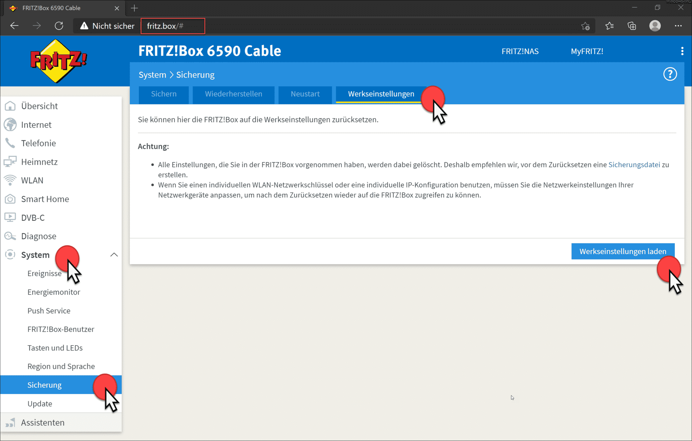Open Heimnetz menu in sidebar
Screen dimensions: 692x441
coord(39,162)
